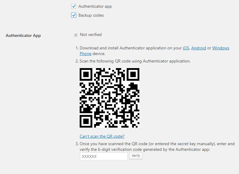239x174 pixels.
Task: Click the "6-digit verification code" instruction line
Action: pyautogui.click(x=145, y=150)
